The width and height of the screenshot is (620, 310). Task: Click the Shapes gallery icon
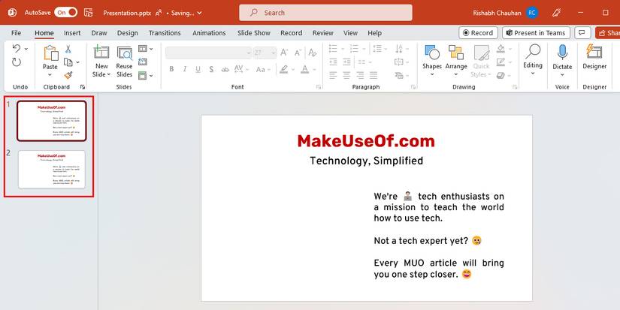click(432, 53)
